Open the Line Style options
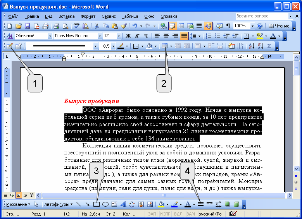The height and width of the screenshot is (219, 302). click(200, 204)
